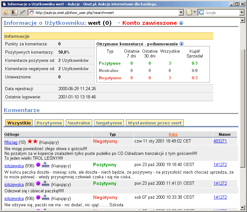Click purple star in 11:41:01 comment row
The width and height of the screenshot is (247, 212).
click(x=38, y=183)
